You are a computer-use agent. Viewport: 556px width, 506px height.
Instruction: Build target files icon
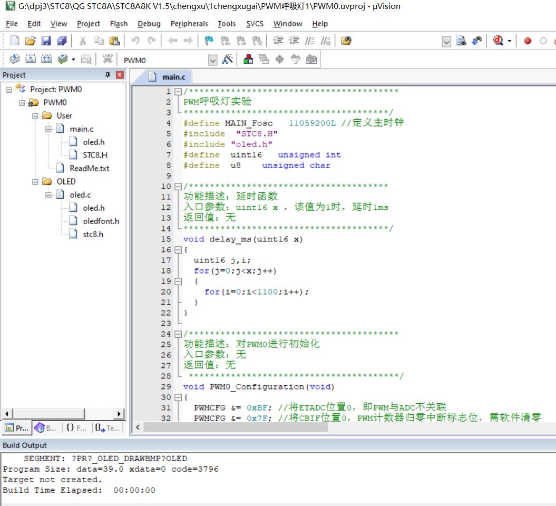pos(31,59)
